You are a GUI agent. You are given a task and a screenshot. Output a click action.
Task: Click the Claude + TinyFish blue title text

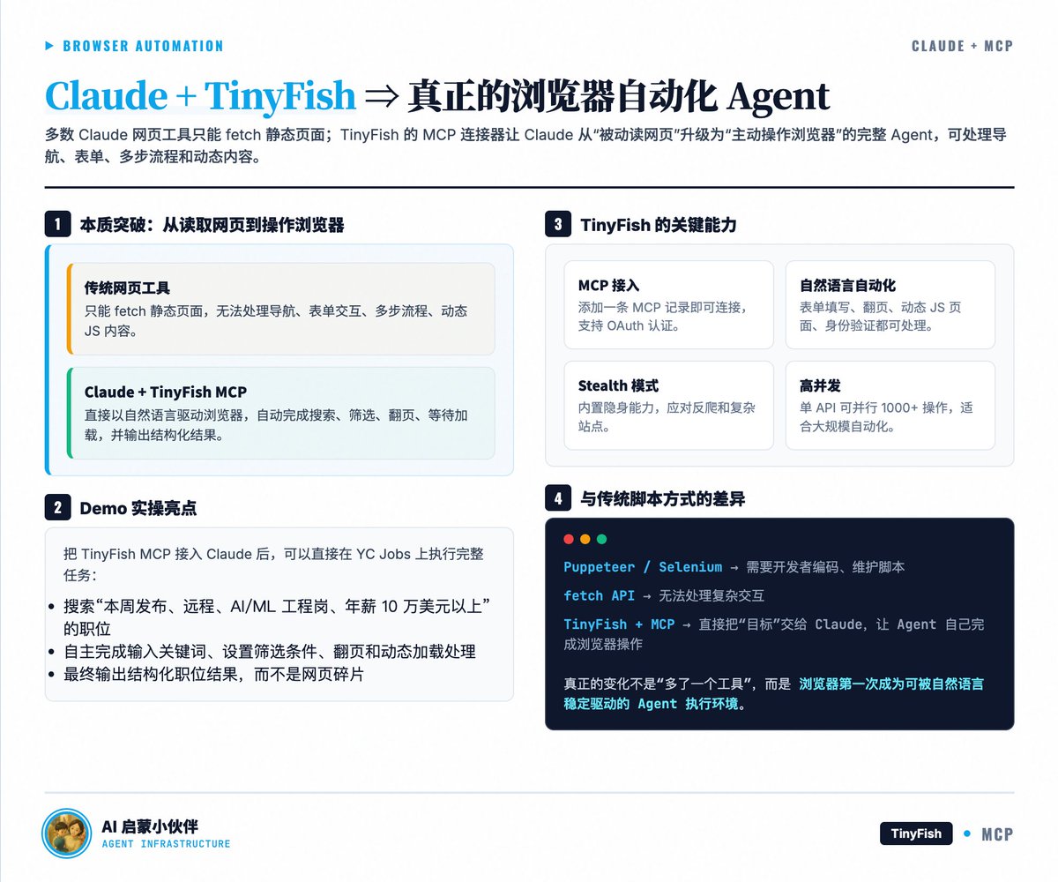[x=200, y=95]
